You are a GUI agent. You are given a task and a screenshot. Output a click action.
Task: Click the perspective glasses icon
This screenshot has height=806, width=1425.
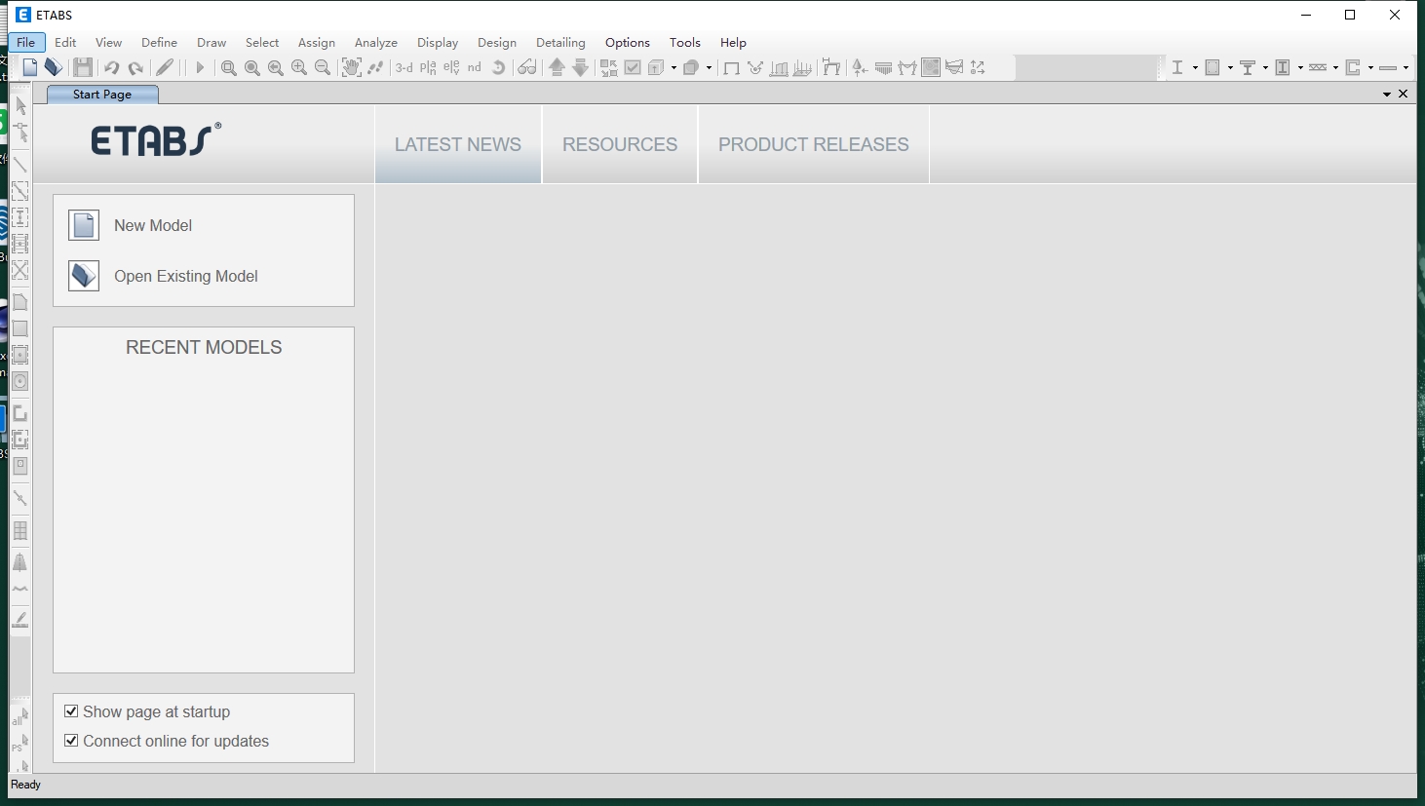point(527,67)
